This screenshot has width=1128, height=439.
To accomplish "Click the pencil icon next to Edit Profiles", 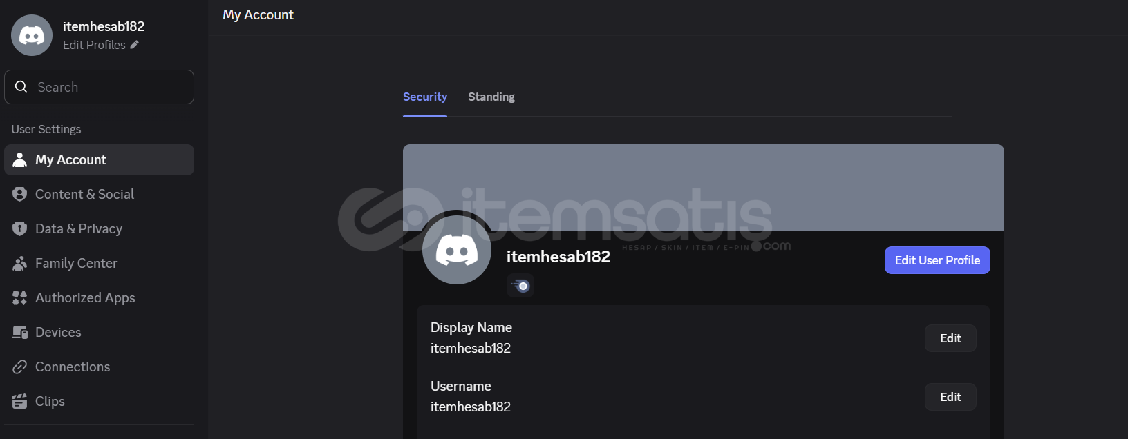I will [x=134, y=45].
